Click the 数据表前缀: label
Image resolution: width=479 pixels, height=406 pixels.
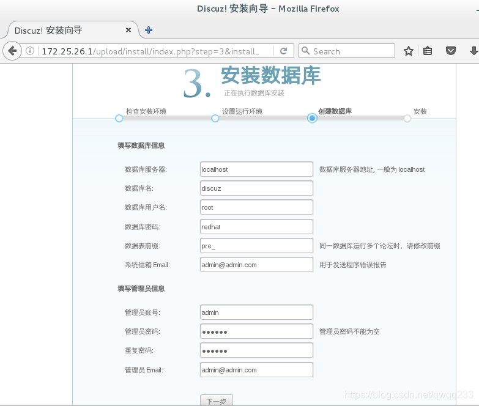click(x=143, y=246)
